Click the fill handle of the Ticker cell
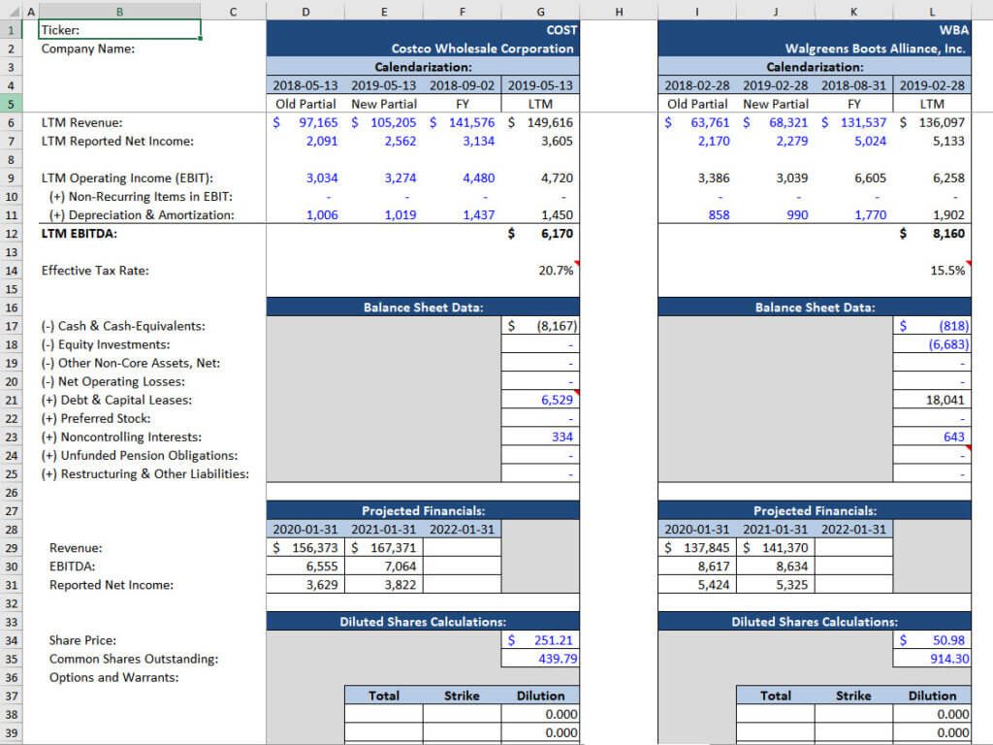This screenshot has width=993, height=745. [200, 36]
